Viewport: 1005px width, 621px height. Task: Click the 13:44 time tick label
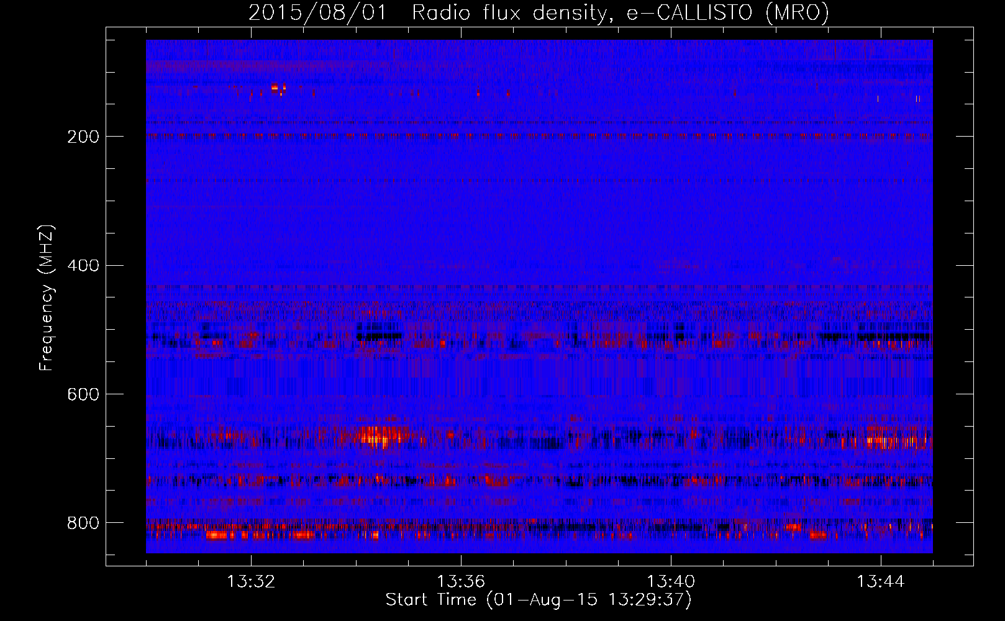[880, 582]
